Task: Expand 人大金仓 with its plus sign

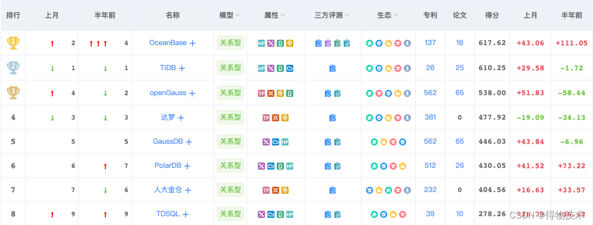Action: (x=188, y=190)
